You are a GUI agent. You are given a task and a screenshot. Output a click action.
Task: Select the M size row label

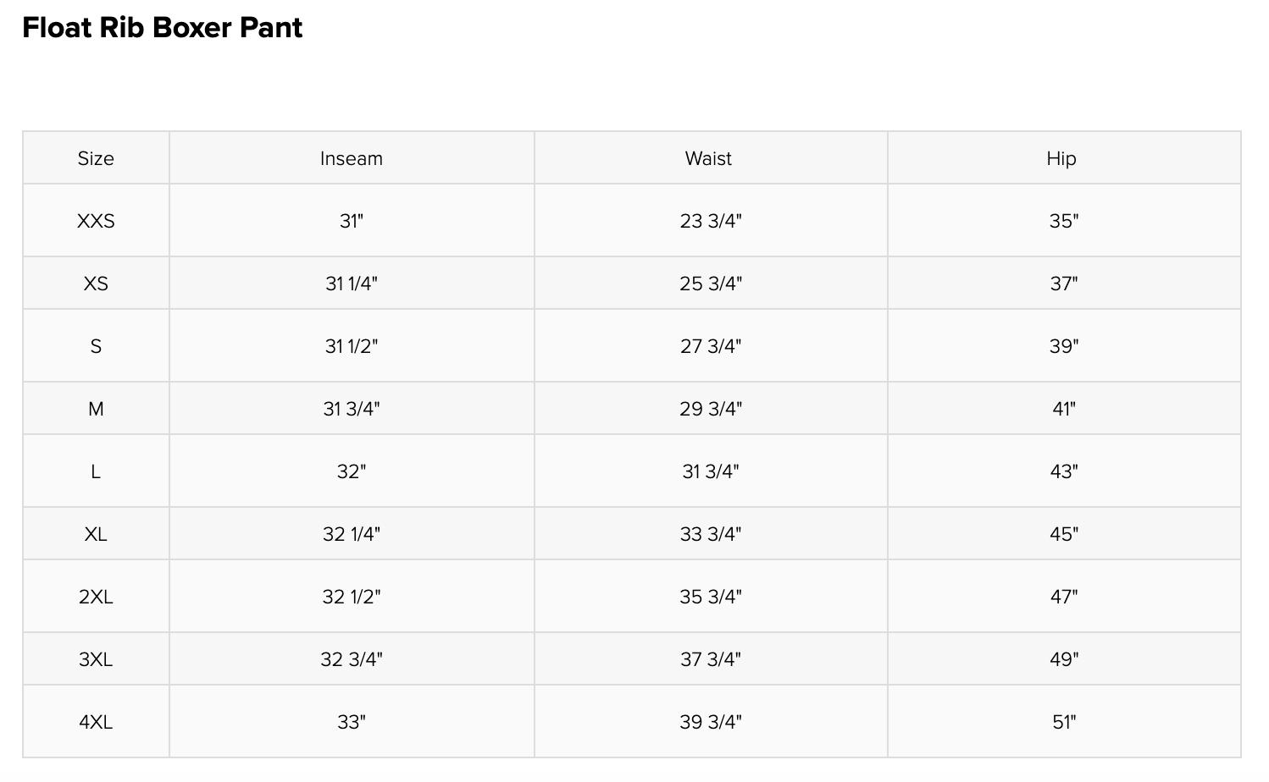[96, 409]
